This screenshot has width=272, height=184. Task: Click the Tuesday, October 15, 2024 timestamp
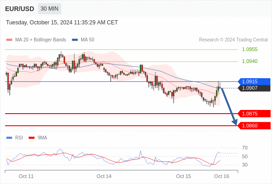coord(62,23)
